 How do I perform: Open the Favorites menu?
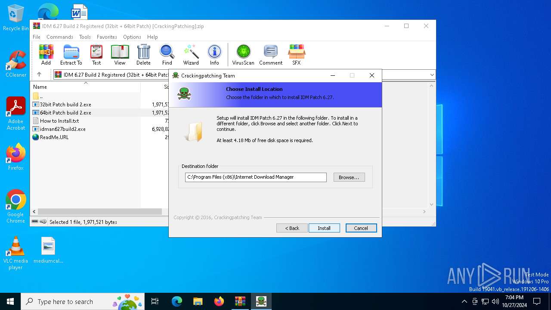click(x=107, y=37)
